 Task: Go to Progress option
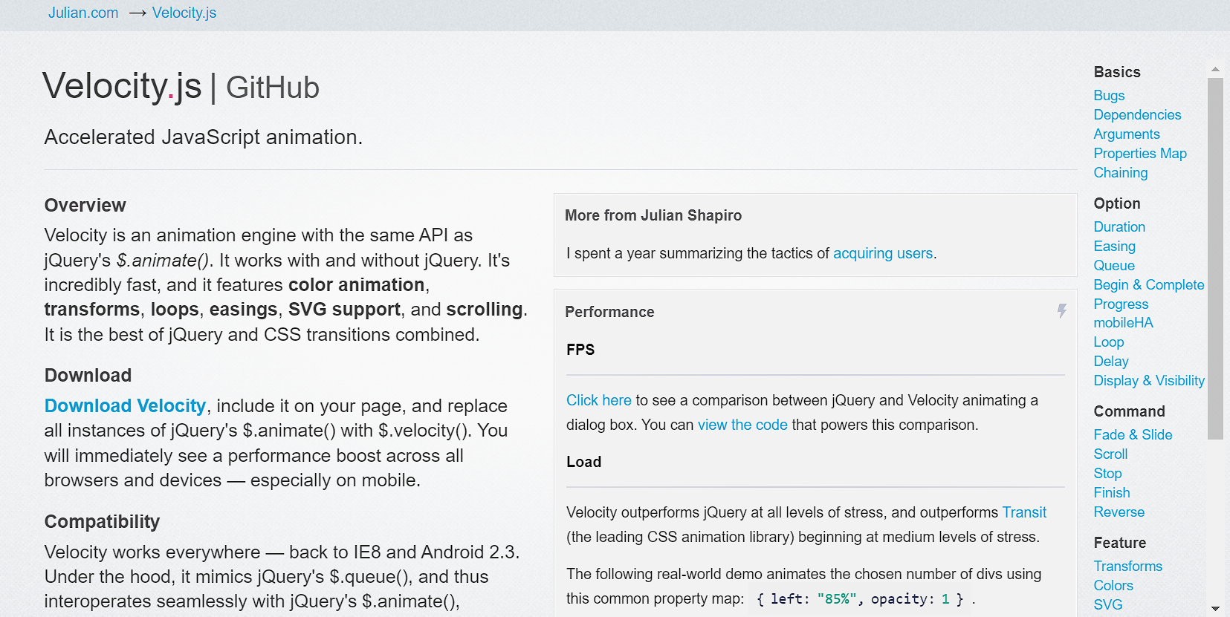pos(1121,304)
